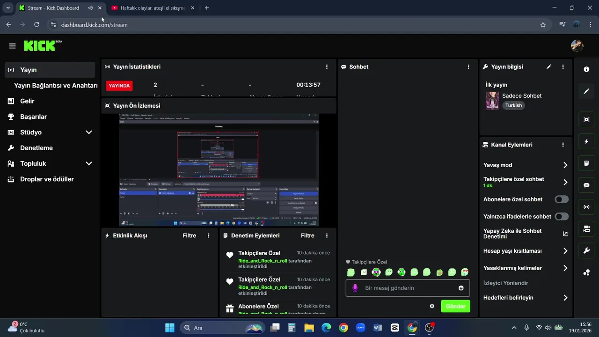Reload the dashboard page
599x337 pixels.
(37, 25)
